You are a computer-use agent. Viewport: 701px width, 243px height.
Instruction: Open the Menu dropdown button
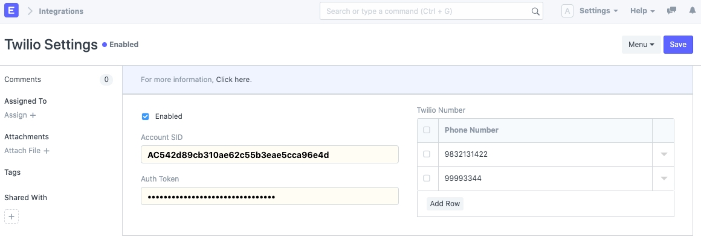coord(641,45)
